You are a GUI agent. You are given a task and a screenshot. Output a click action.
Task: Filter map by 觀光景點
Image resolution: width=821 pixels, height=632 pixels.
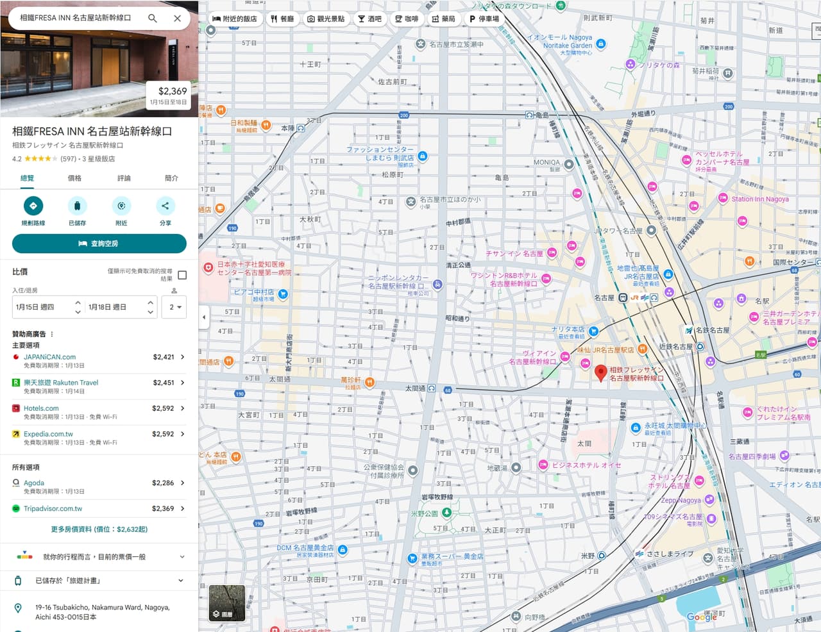pos(326,19)
